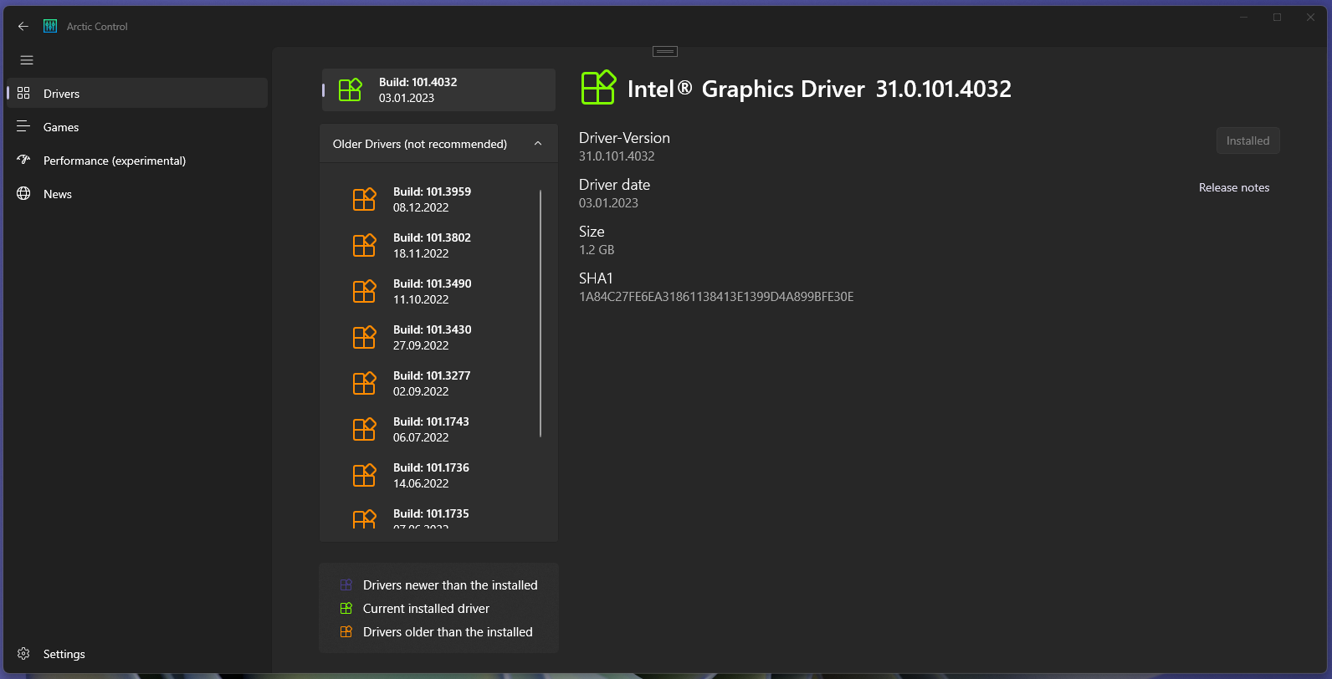This screenshot has width=1332, height=679.
Task: Toggle the hamburger navigation menu
Action: coord(27,60)
